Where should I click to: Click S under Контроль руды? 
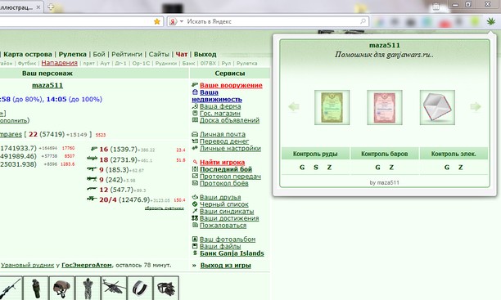(316, 168)
